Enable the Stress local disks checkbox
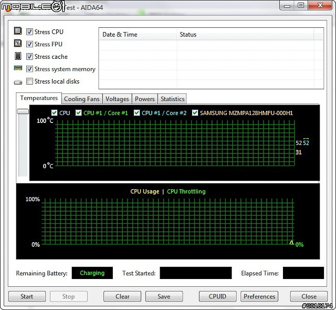The image size is (336, 310). tap(29, 81)
